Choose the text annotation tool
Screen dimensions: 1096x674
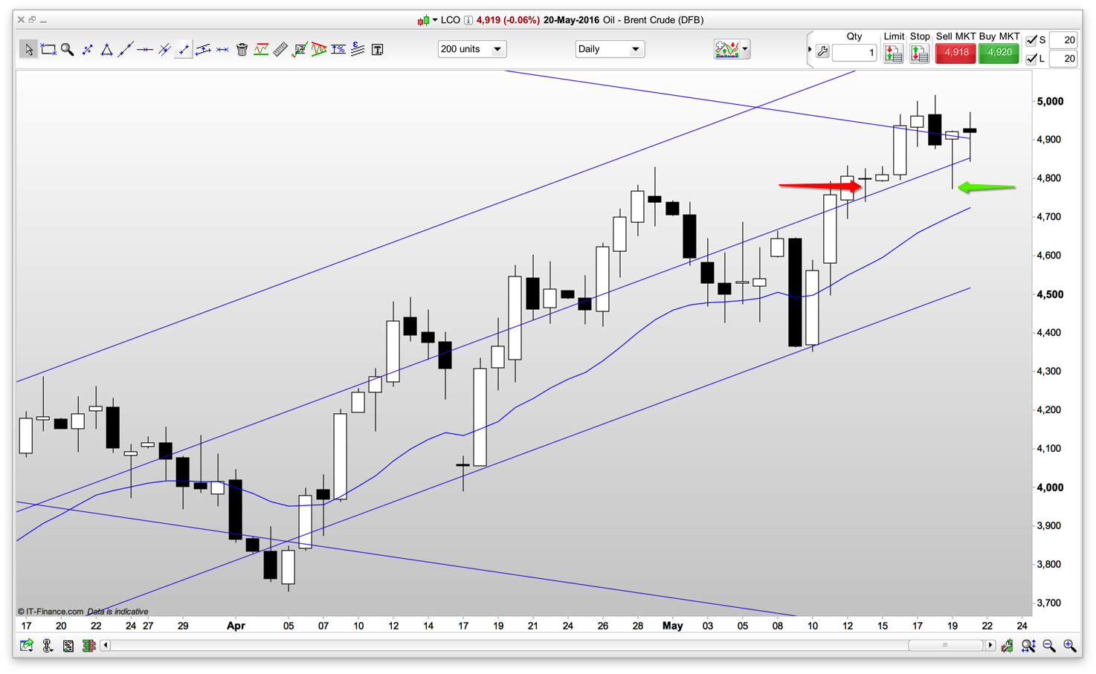[x=378, y=50]
